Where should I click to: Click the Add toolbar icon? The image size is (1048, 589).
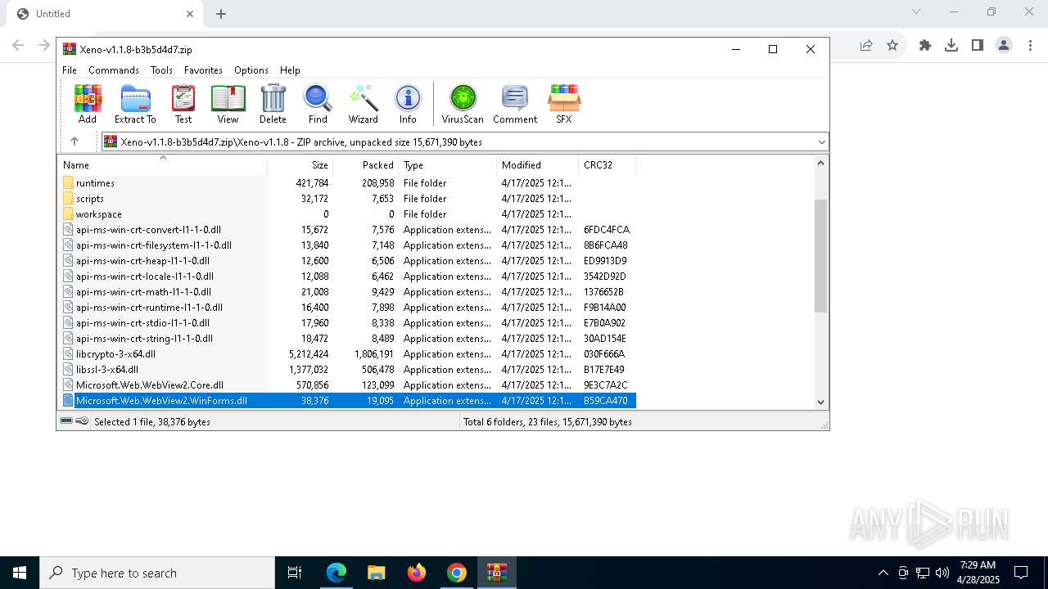pos(88,104)
